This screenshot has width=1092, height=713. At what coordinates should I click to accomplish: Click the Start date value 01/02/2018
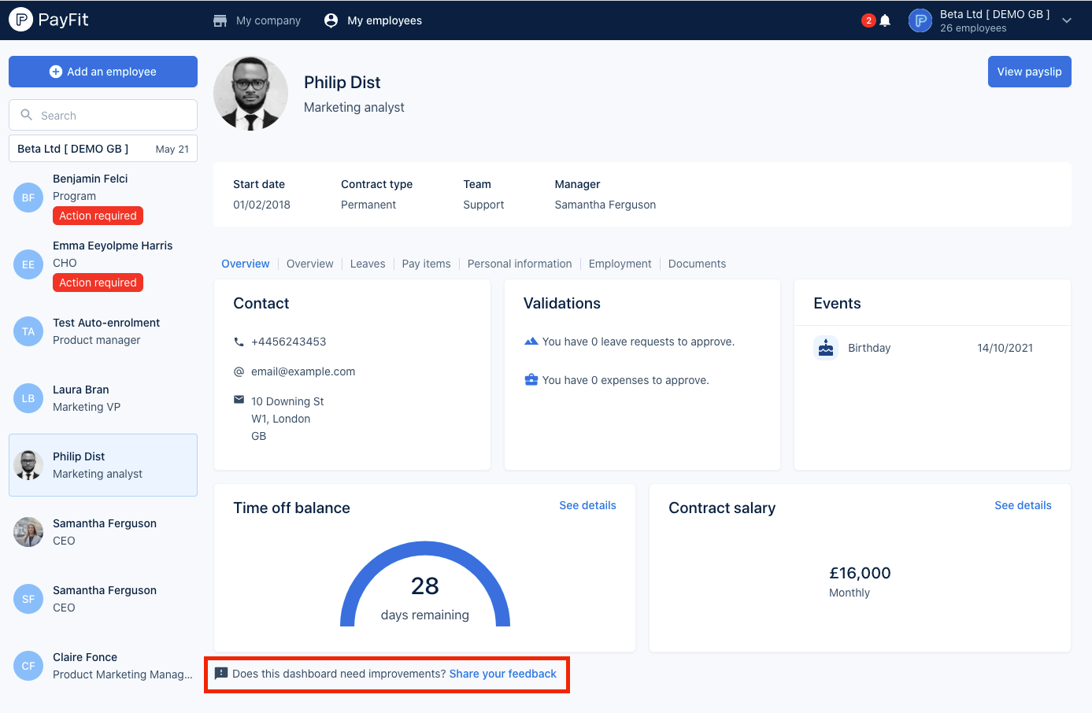[x=261, y=205]
